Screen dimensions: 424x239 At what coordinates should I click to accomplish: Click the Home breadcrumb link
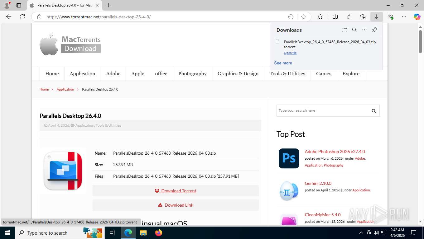[44, 89]
